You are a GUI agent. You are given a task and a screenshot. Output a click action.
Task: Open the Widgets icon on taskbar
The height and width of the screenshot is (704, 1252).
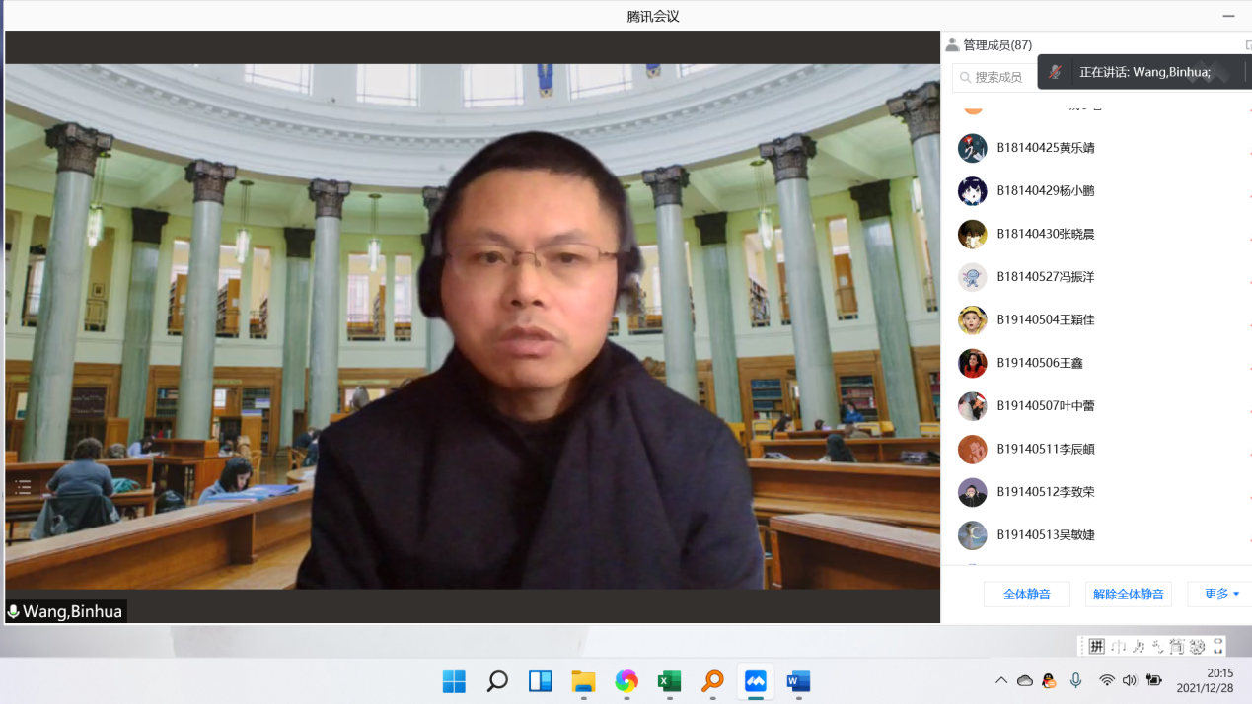coord(541,681)
